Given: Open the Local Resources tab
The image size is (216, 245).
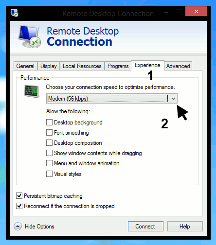Looking at the screenshot, I should point(82,66).
